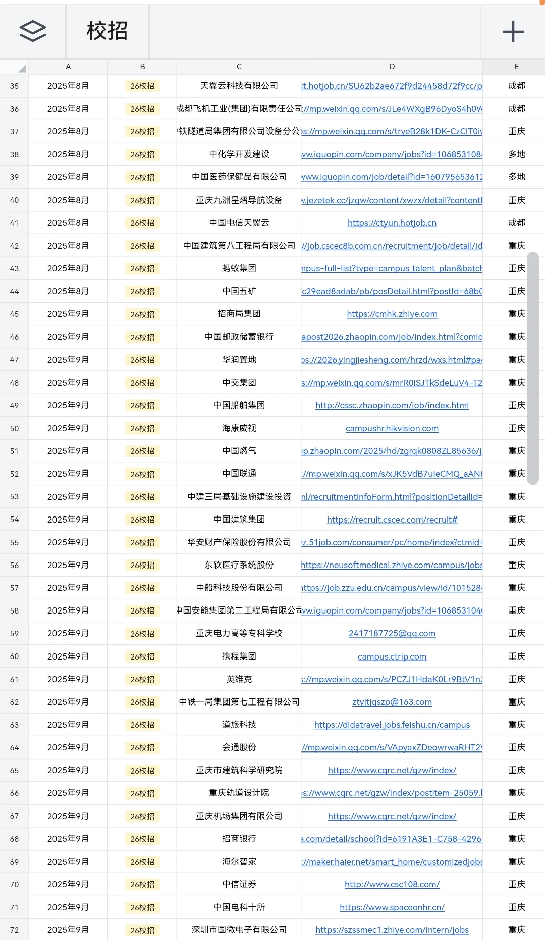
Task: Select cell 蚂蚁集团
Action: click(239, 268)
